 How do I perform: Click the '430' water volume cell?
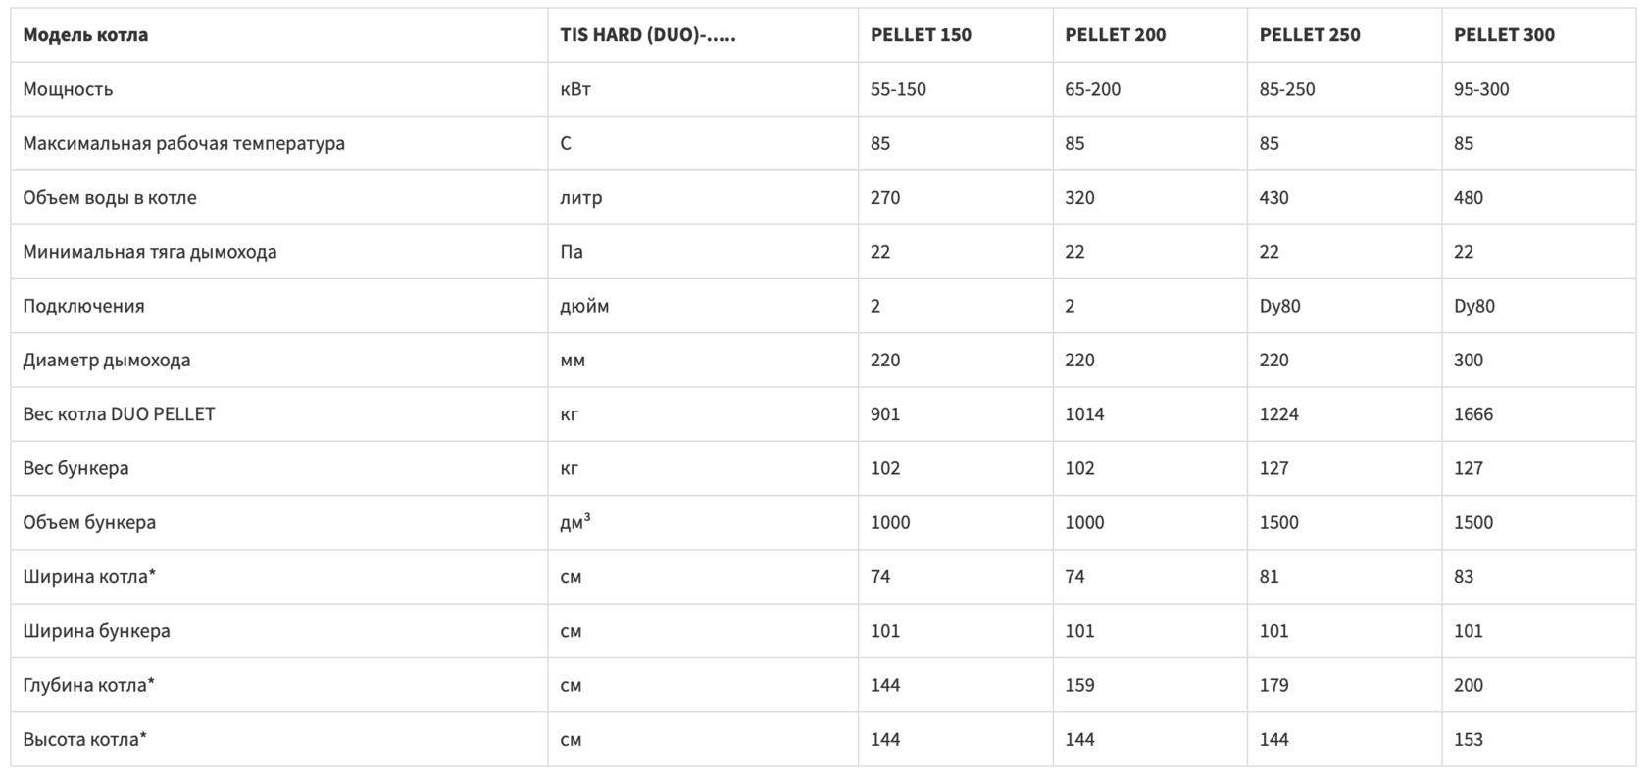click(1274, 198)
